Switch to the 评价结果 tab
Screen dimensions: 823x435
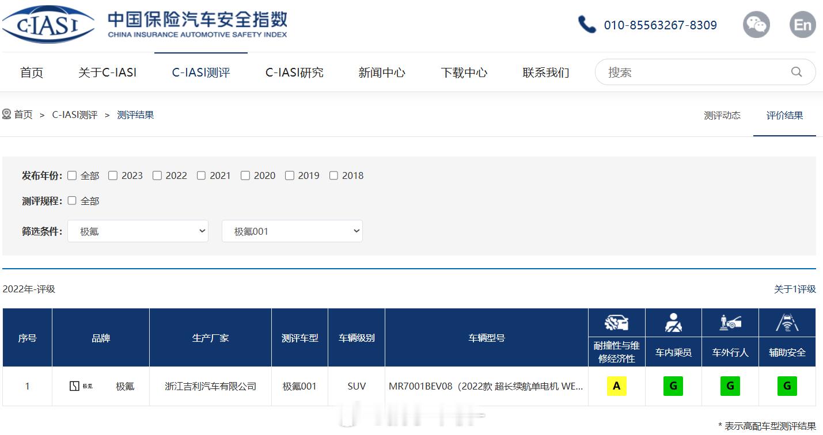pos(784,115)
